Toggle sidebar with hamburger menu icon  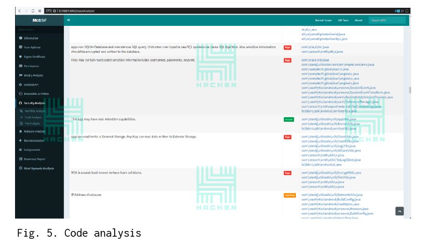tap(69, 20)
